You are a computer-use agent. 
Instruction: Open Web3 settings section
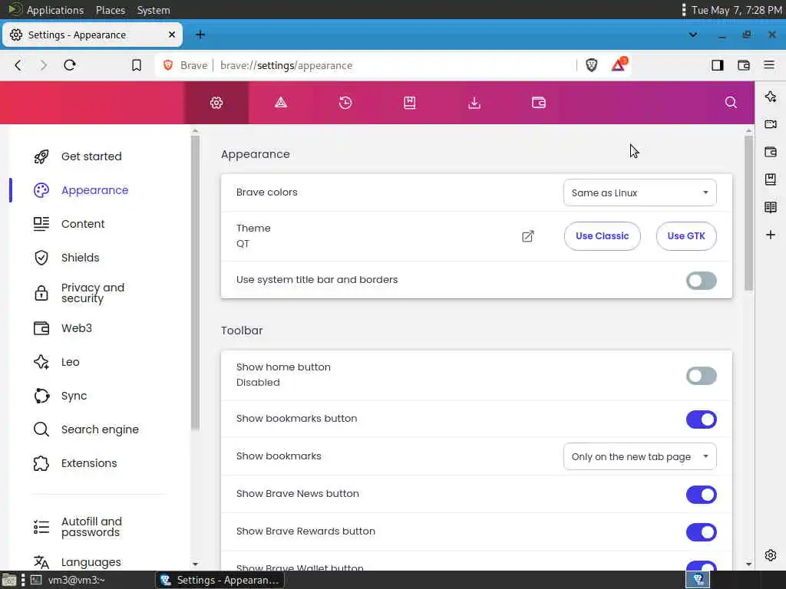point(76,328)
